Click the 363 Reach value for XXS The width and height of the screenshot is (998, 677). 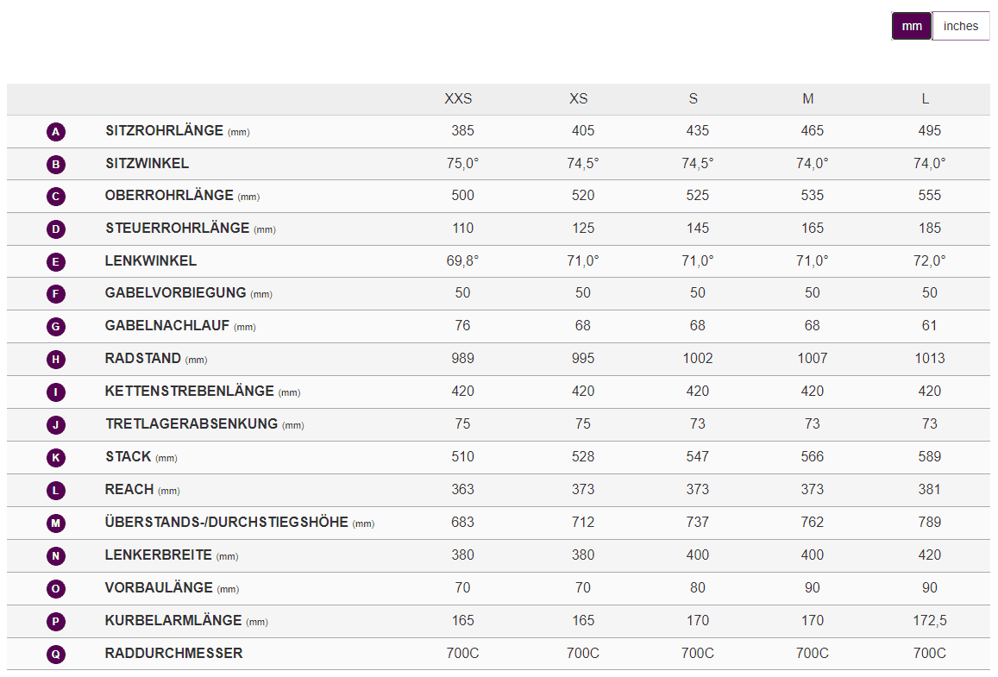pos(462,489)
